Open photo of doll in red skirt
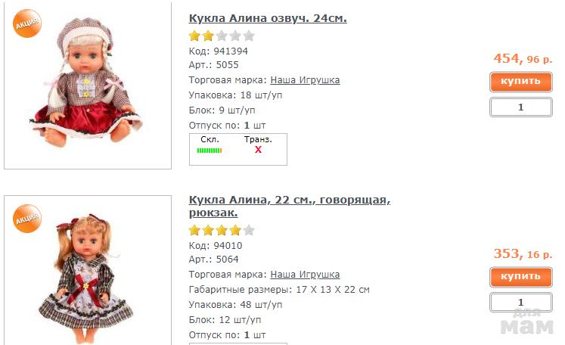 (87, 87)
